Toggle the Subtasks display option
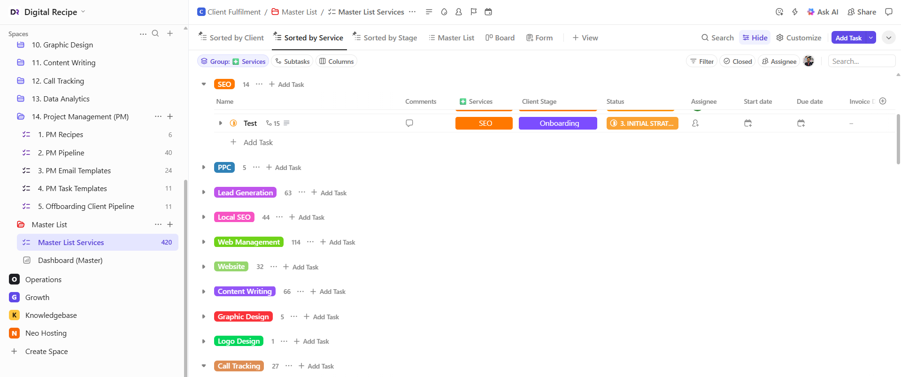 point(292,62)
